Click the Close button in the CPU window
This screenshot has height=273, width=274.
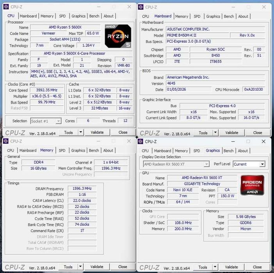pyautogui.click(x=123, y=132)
